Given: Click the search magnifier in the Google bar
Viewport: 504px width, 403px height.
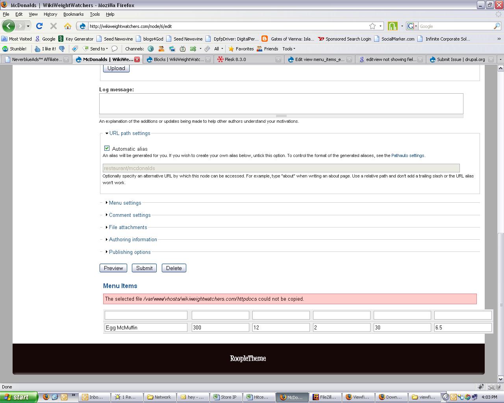Looking at the screenshot, I should pos(497,26).
